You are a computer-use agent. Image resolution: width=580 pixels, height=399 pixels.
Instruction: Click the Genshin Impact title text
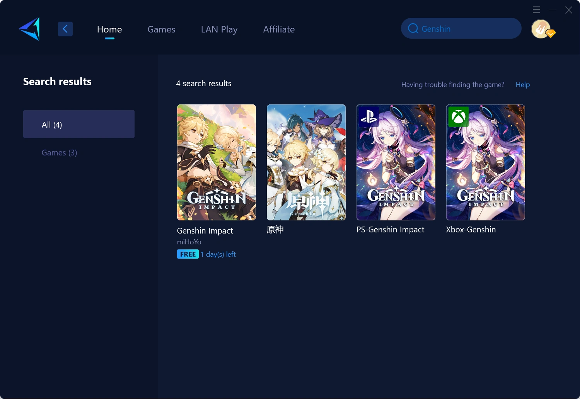205,231
